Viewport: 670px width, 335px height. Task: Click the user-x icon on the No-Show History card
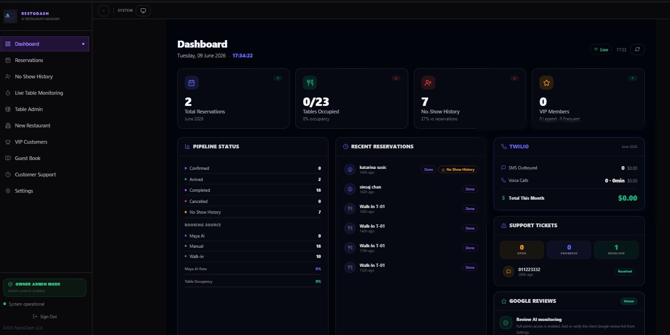coord(428,83)
